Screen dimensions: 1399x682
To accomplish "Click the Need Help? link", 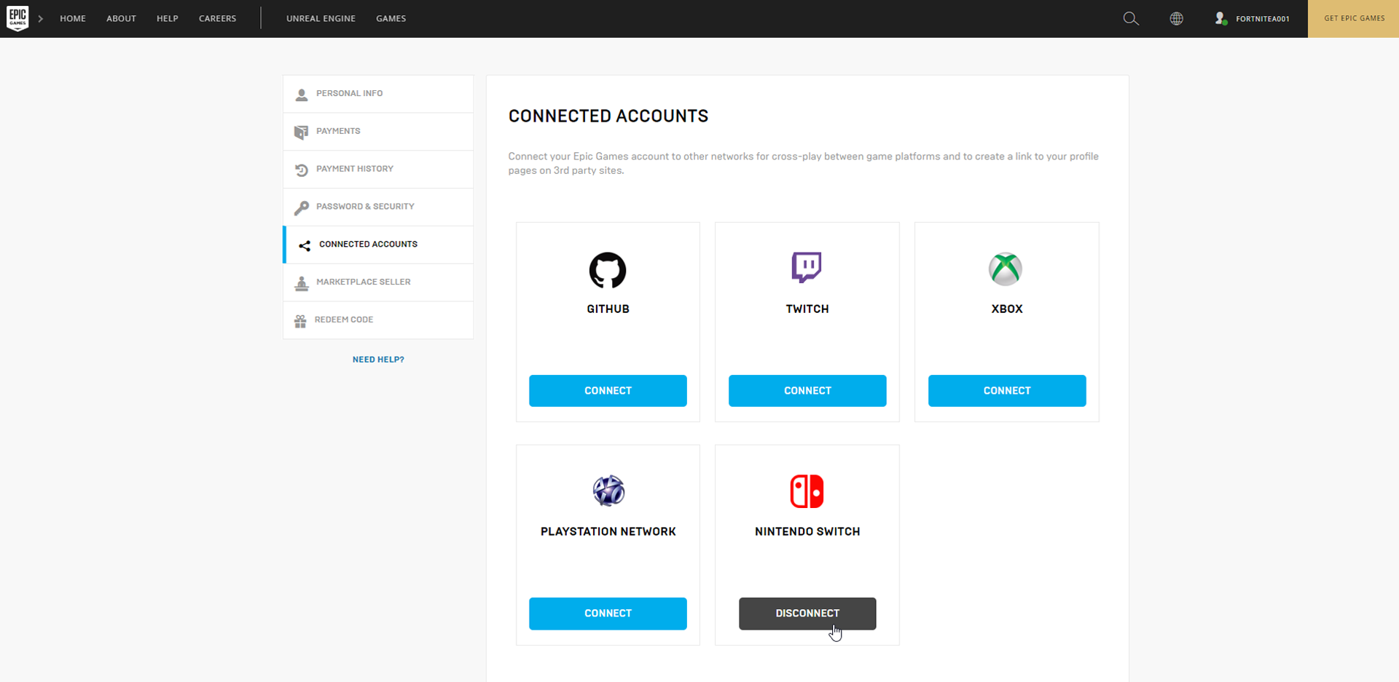I will 378,360.
